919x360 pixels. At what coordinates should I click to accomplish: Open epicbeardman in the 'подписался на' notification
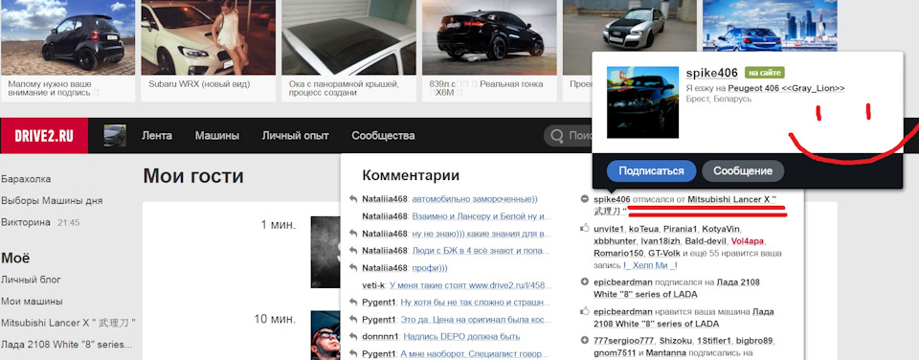tap(622, 282)
